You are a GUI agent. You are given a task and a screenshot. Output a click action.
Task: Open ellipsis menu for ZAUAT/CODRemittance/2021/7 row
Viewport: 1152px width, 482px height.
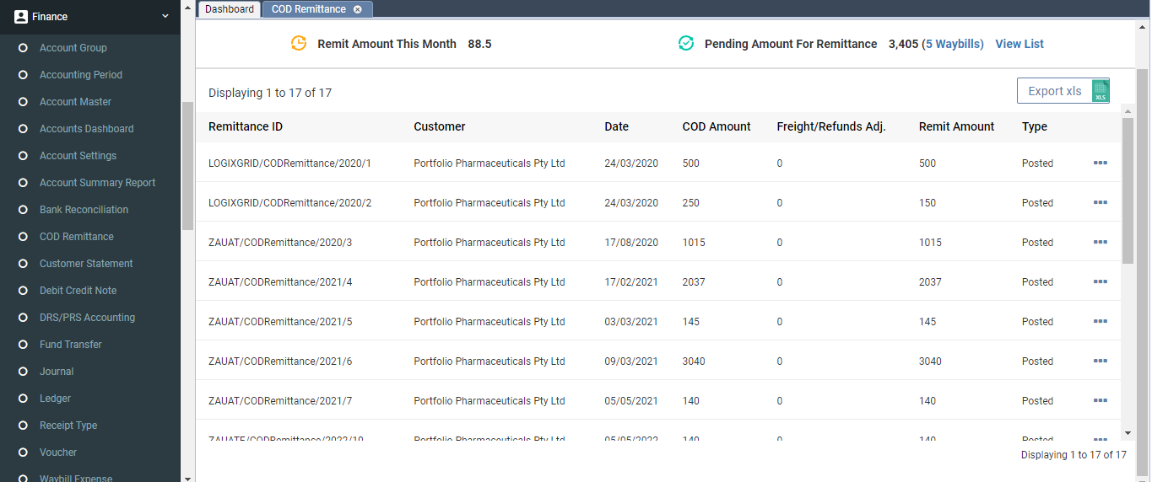pyautogui.click(x=1100, y=400)
